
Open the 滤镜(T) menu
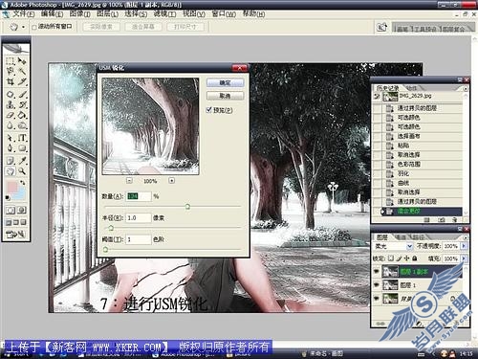tap(164, 14)
